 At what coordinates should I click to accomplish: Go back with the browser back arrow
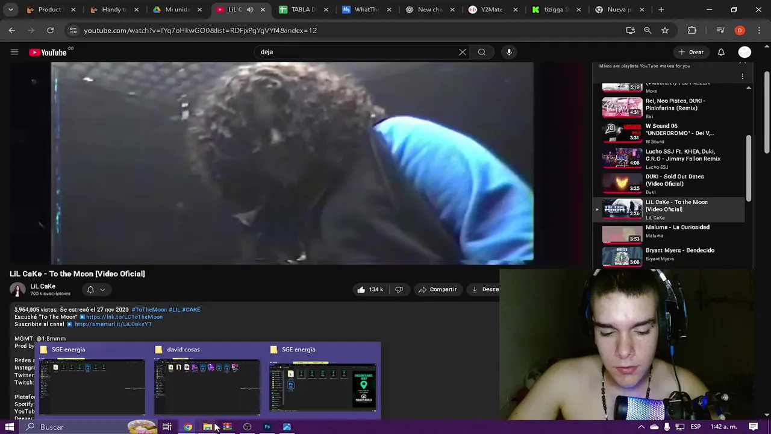point(12,30)
